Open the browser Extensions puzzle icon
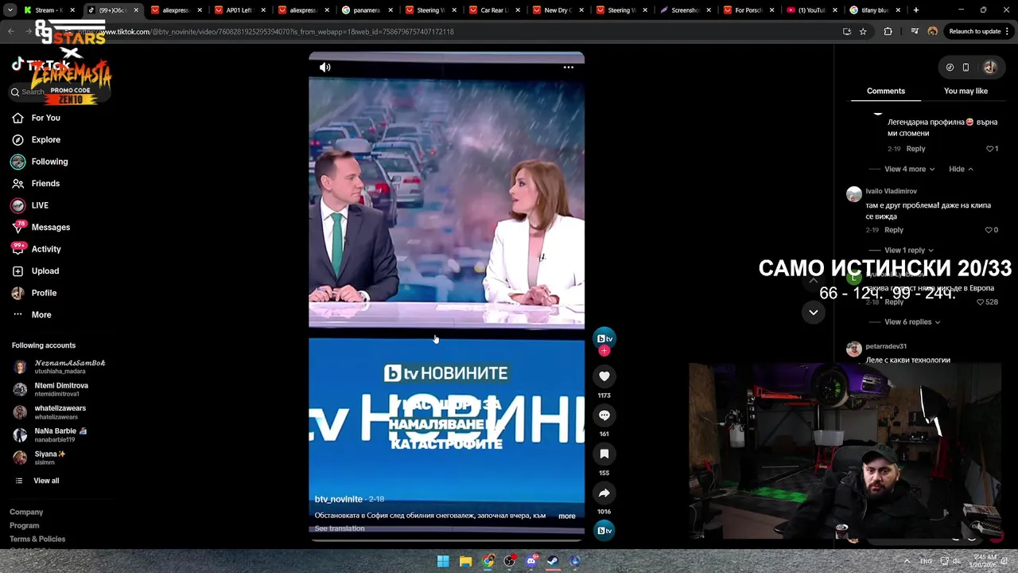This screenshot has width=1018, height=573. click(888, 32)
